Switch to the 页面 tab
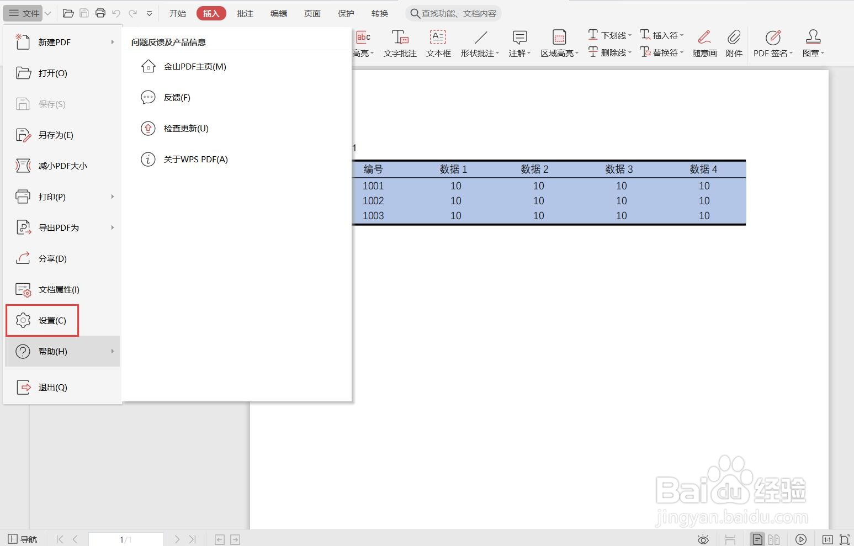854x546 pixels. tap(312, 13)
